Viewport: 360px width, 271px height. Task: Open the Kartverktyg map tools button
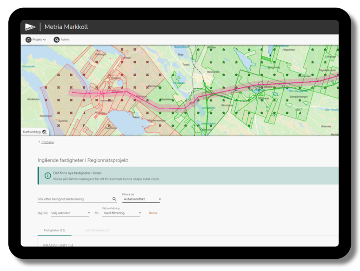(35, 132)
